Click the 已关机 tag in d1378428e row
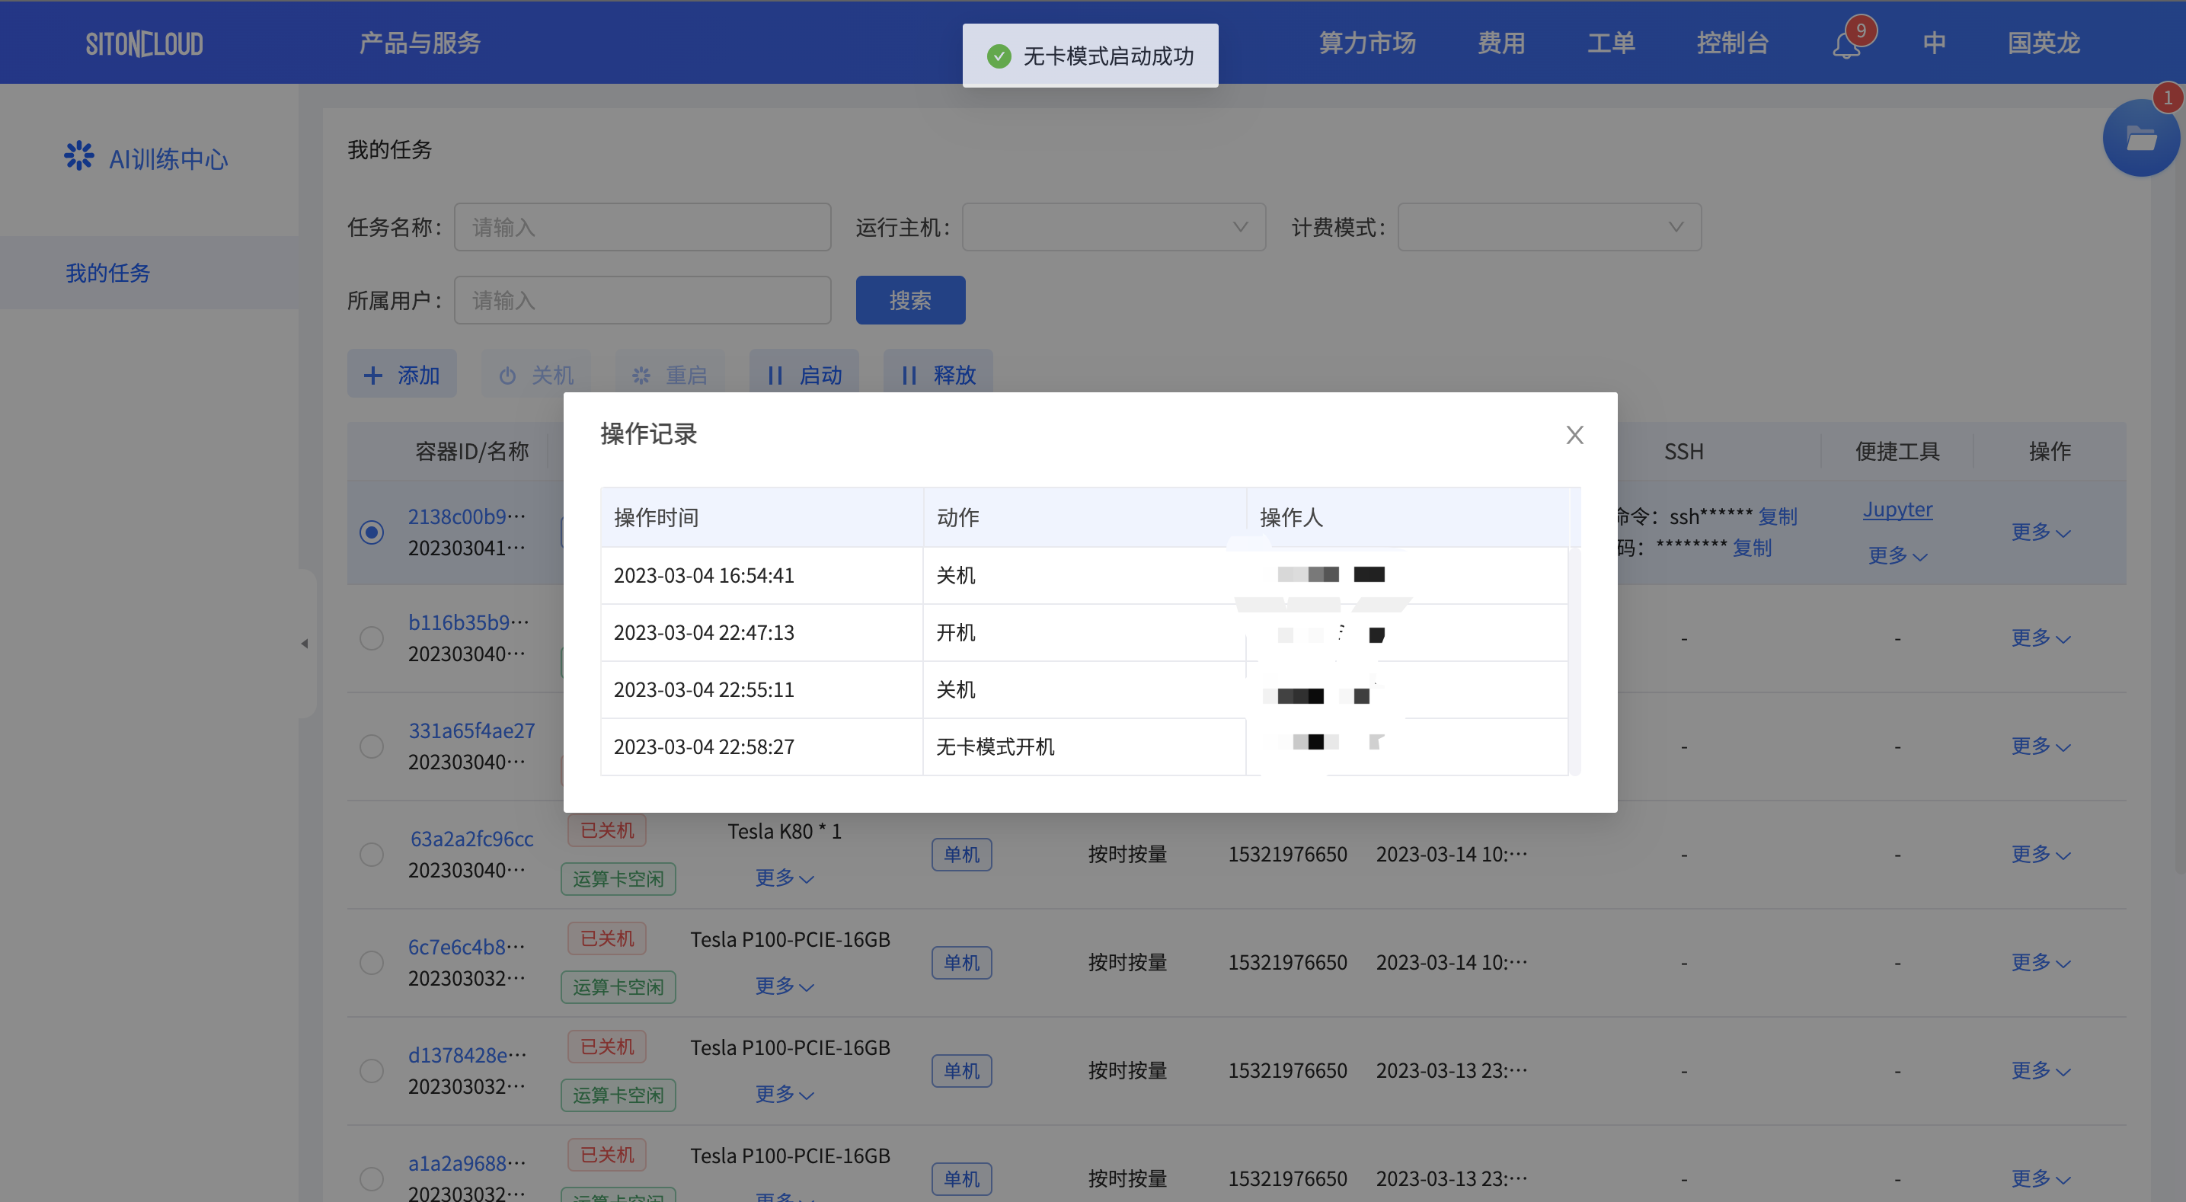2186x1202 pixels. point(607,1047)
